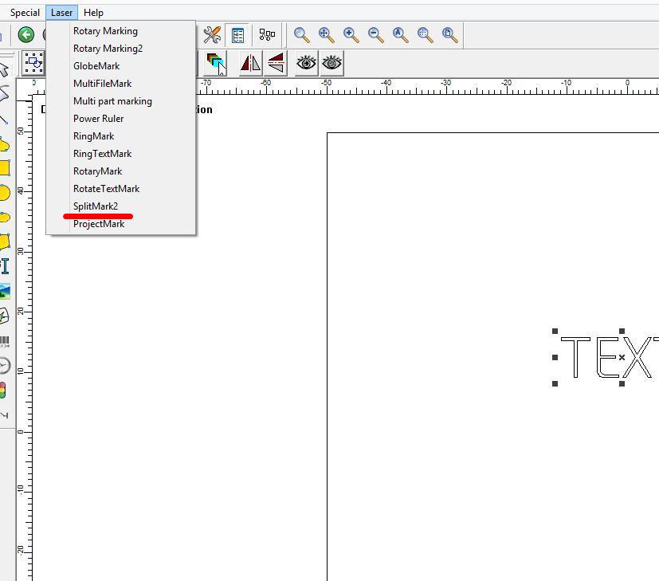Image resolution: width=659 pixels, height=581 pixels.
Task: Select Rotary Marking menu entry
Action: 105,31
